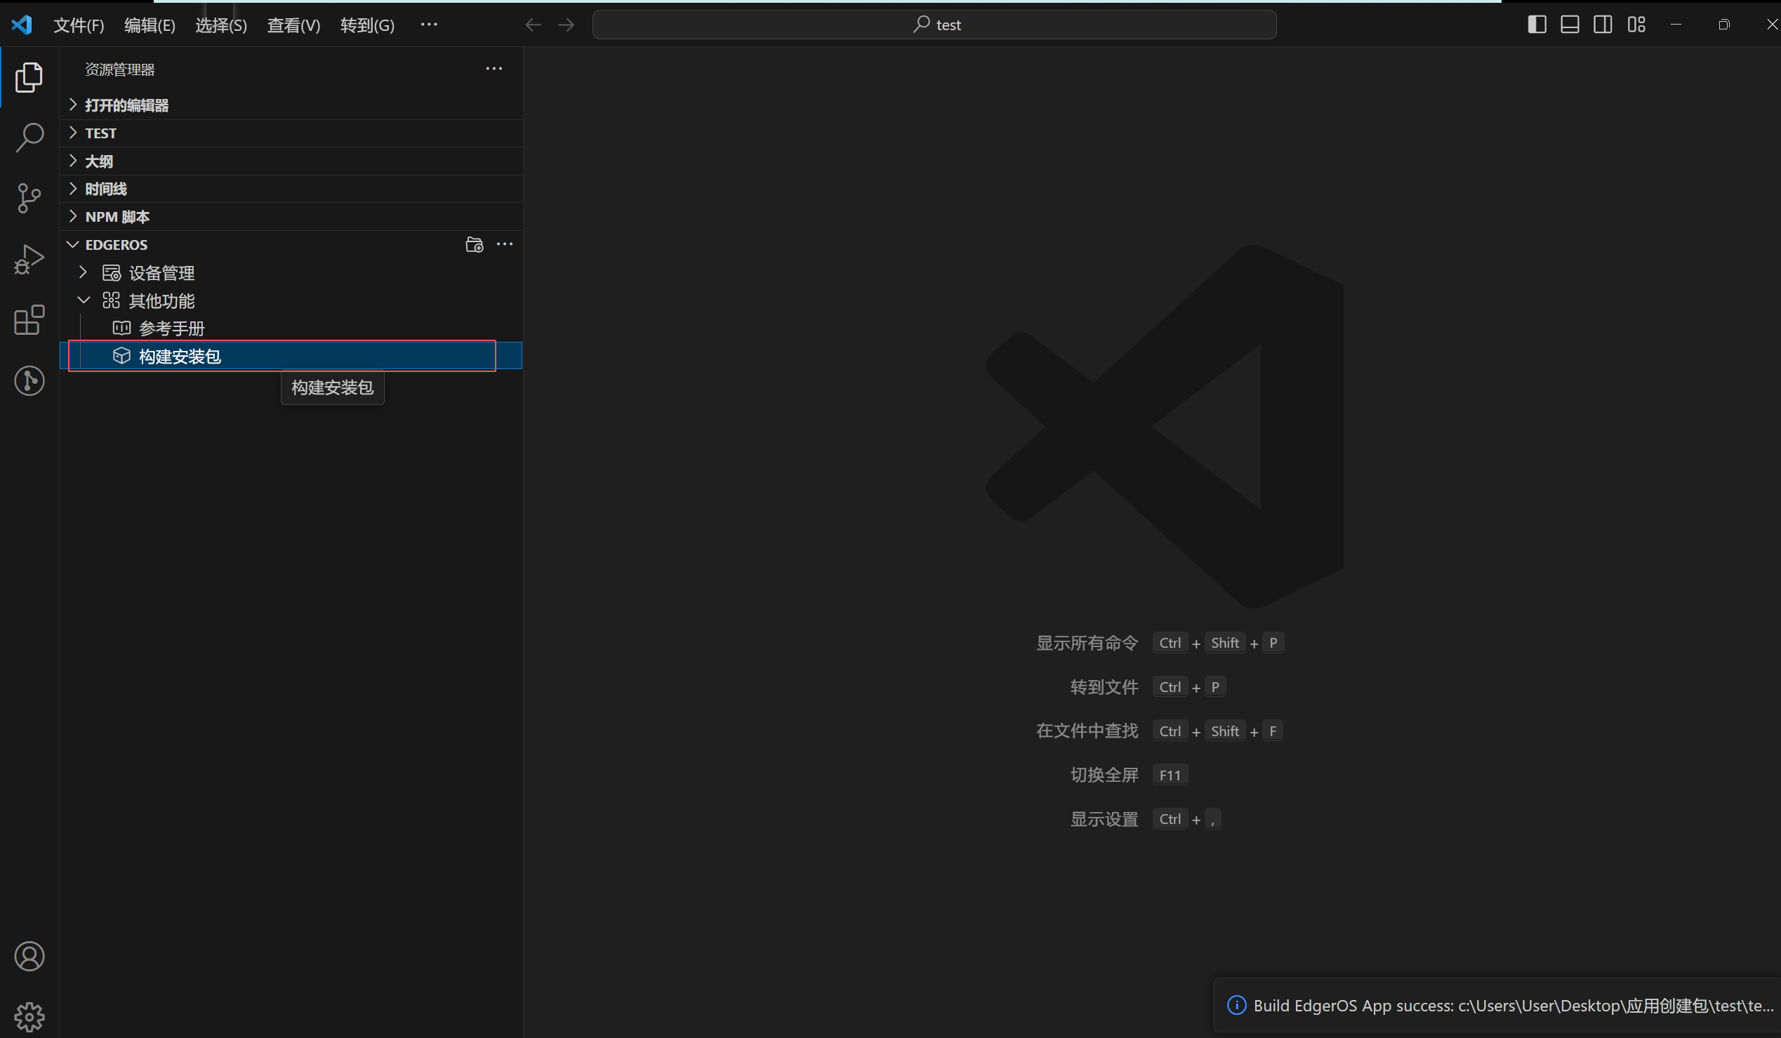Open the 选择(S) menu

point(221,25)
